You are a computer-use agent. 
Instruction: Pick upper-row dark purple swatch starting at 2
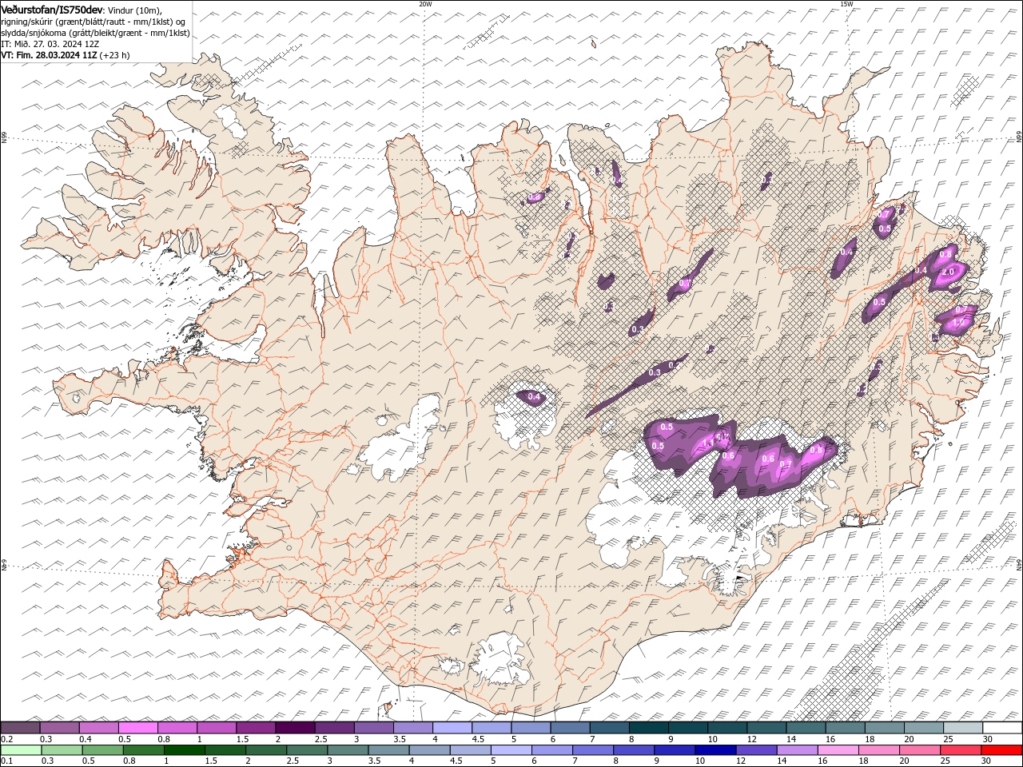pos(295,728)
